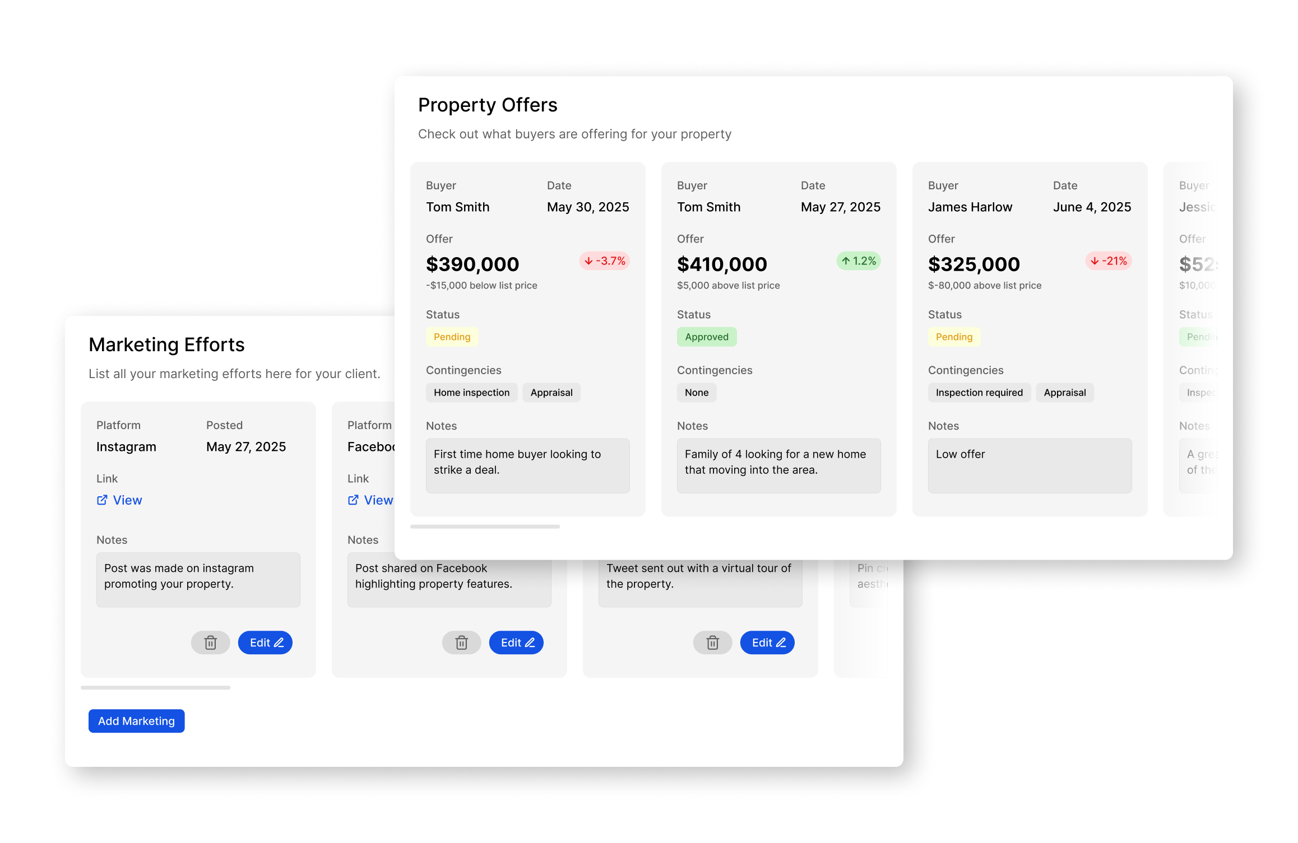Screen dimensions: 1298x843
Task: Delete the virtual tour tweet via trash icon
Action: (712, 642)
